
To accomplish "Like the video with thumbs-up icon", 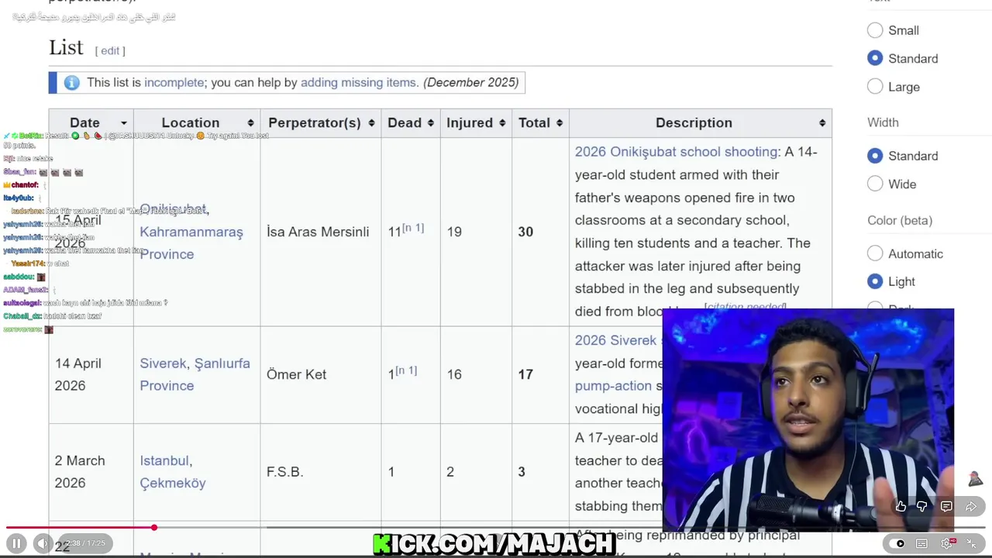I will pyautogui.click(x=901, y=506).
